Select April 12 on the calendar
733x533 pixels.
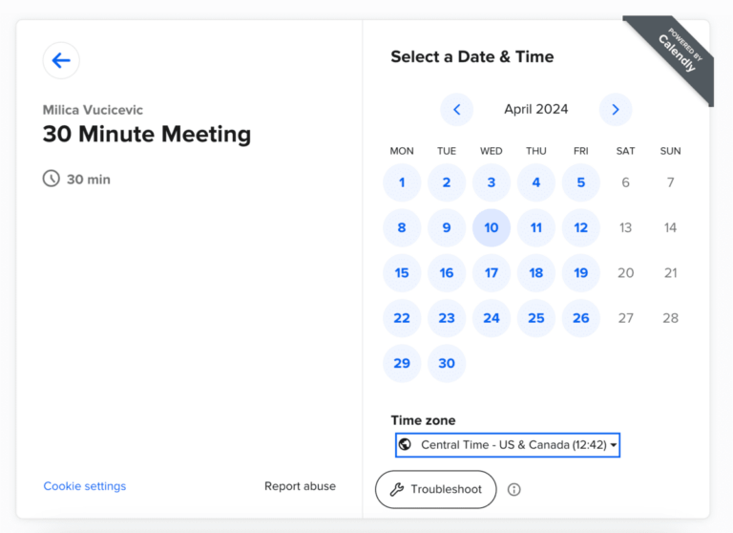(580, 228)
